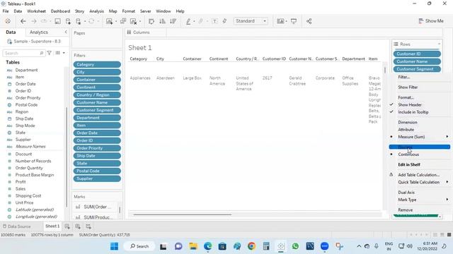Click the Presentation Mode icon
The image size is (453, 254).
[x=294, y=21]
